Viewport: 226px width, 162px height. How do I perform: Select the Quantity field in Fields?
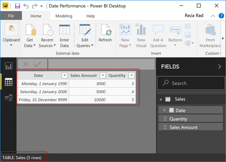(x=191, y=119)
